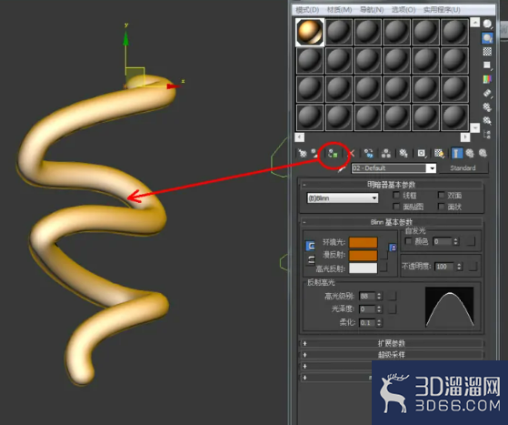Click the green Y axis gizmo arrow
Viewport: 508px width, 425px height.
coord(125,39)
